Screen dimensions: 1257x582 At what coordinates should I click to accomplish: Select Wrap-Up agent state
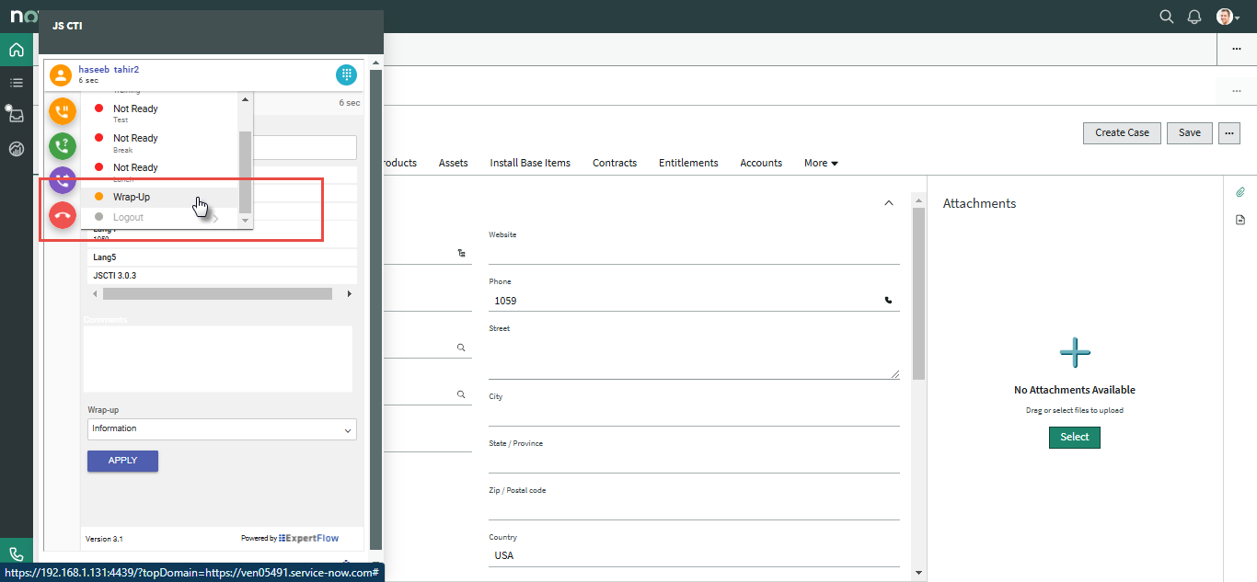tap(132, 197)
